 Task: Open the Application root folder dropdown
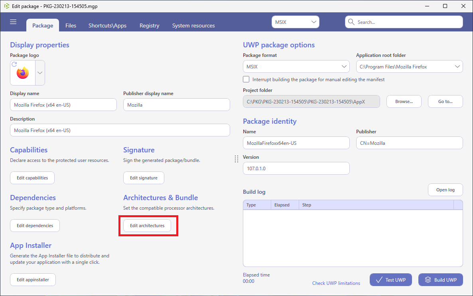[409, 66]
